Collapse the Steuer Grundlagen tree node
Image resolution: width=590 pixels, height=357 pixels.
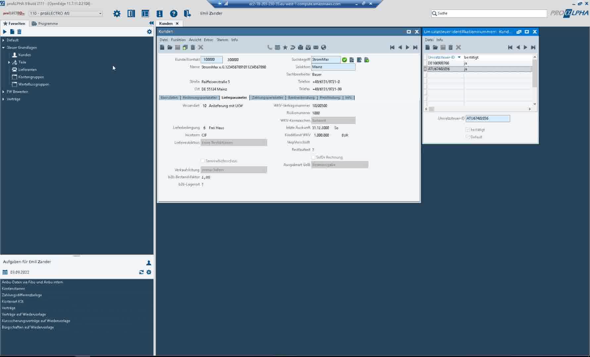(x=3, y=48)
